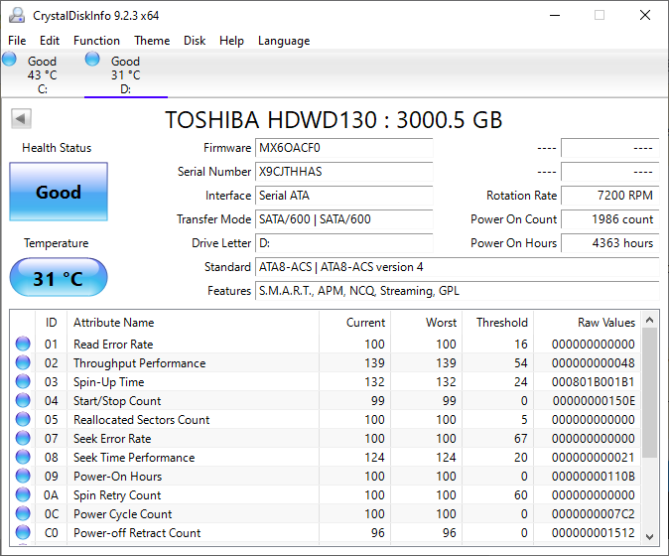Open the Edit menu
This screenshot has height=556, width=669.
[x=50, y=41]
